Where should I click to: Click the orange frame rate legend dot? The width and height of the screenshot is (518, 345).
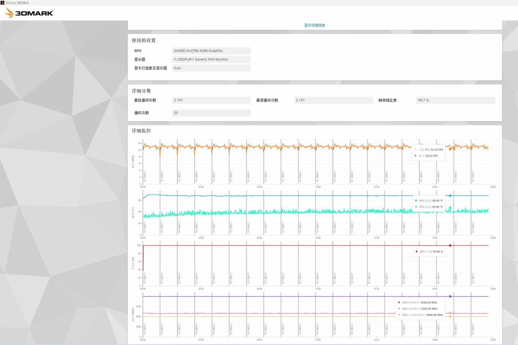coord(416,156)
